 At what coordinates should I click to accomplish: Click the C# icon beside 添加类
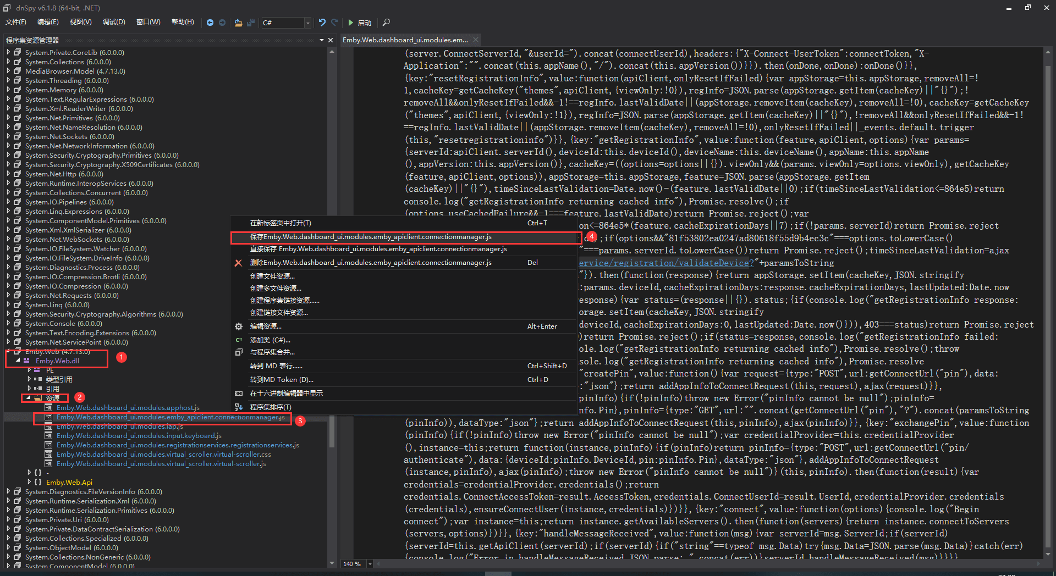pyautogui.click(x=238, y=340)
